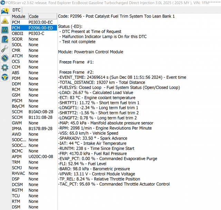Viewport: 221px width, 210px height.
Task: Click the Code: P2096 description line
Action: click(116, 16)
